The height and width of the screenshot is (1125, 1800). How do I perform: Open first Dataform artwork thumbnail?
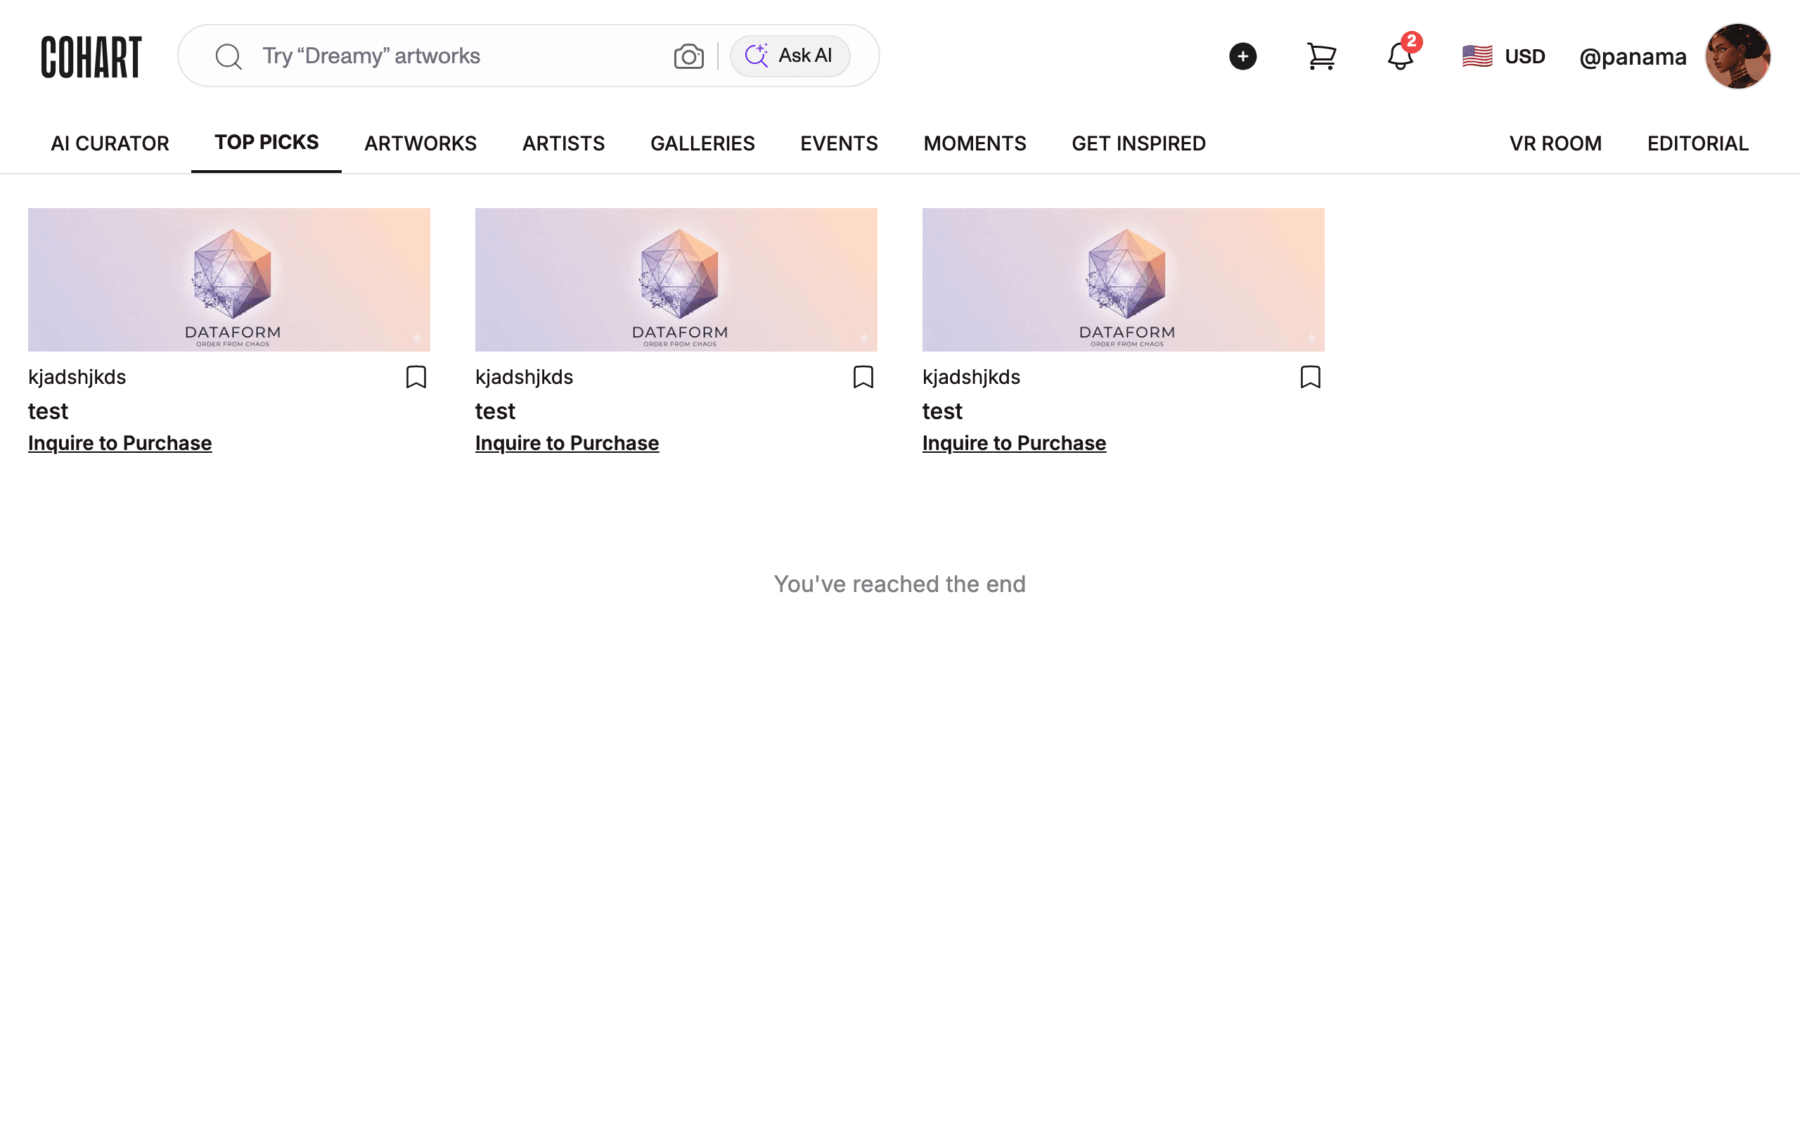229,280
